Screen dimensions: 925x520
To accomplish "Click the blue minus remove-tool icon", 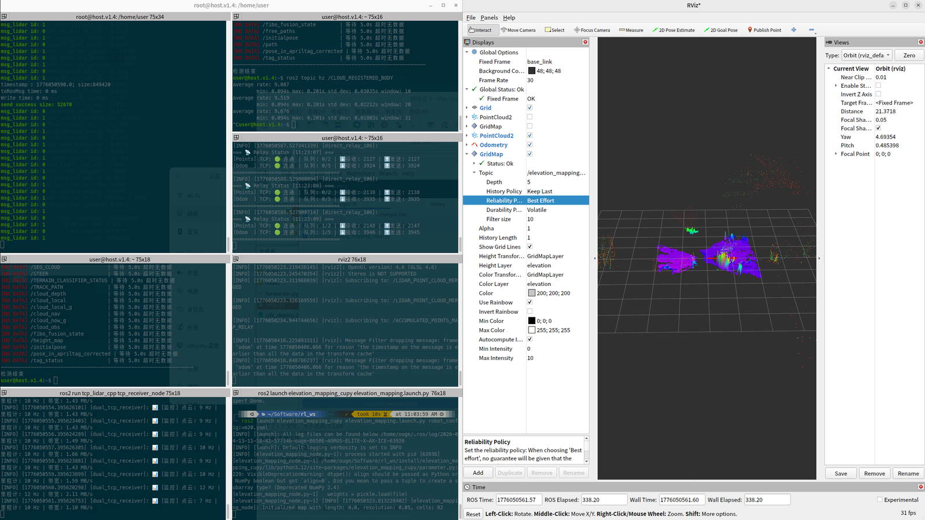I will (x=811, y=30).
